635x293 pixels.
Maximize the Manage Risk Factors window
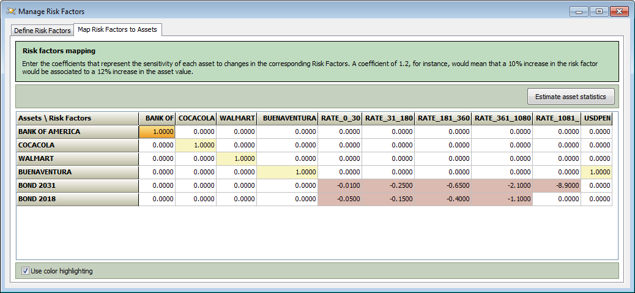(x=599, y=12)
